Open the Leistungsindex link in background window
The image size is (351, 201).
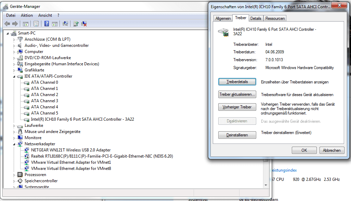(284, 170)
